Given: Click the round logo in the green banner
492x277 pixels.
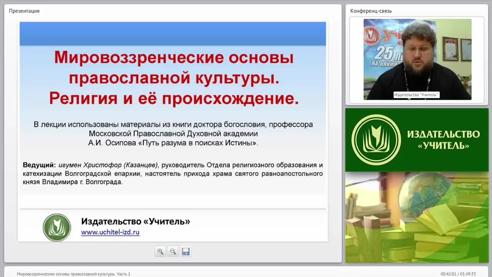Looking at the screenshot, I should coord(376,140).
